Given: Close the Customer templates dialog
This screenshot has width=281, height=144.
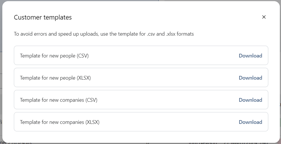Looking at the screenshot, I should (x=264, y=17).
